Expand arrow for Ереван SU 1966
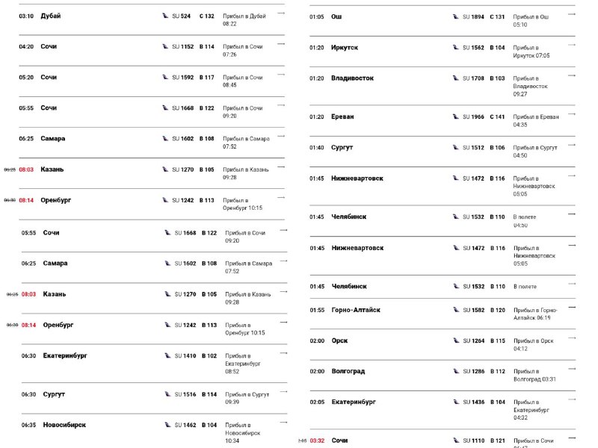 tap(572, 114)
